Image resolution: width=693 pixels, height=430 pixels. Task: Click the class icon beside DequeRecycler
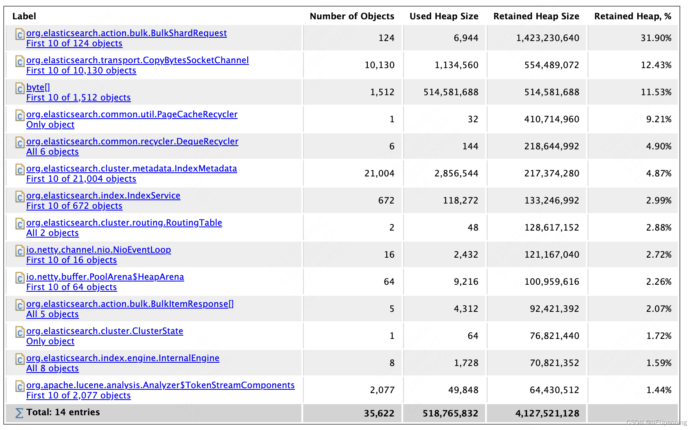click(20, 142)
